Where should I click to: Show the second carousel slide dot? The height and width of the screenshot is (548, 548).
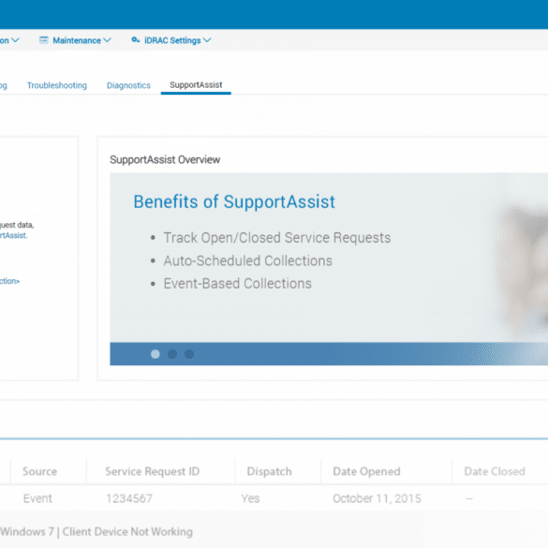(172, 354)
